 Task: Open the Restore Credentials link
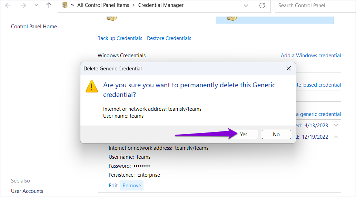coord(169,38)
